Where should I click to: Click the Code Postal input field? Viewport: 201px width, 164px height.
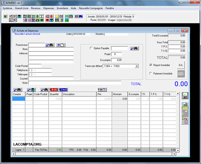(35, 66)
